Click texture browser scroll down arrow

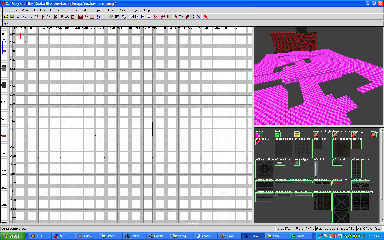pos(381,221)
